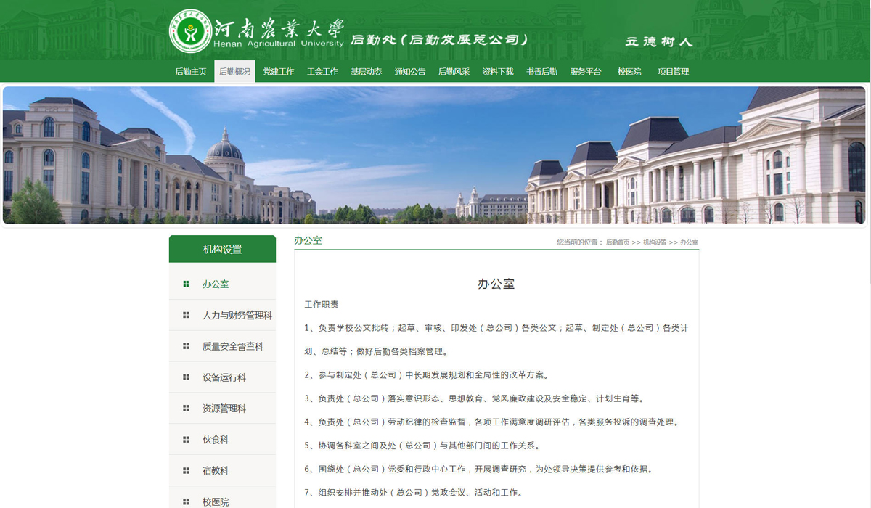Click the 机构设置 breadcrumb link
The image size is (871, 508).
click(x=654, y=242)
